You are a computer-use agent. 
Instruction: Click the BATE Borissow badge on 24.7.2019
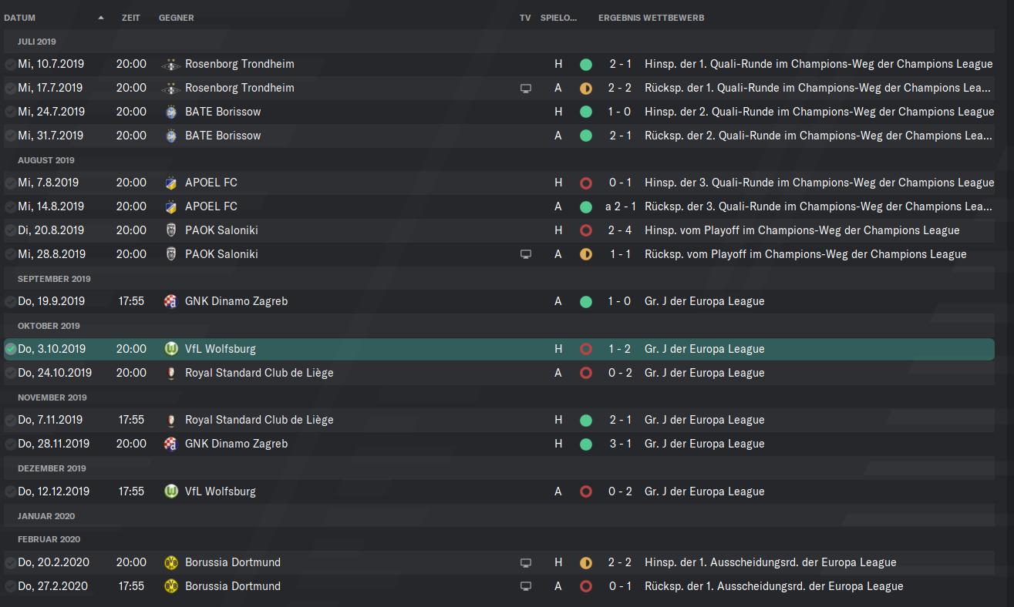(x=171, y=112)
